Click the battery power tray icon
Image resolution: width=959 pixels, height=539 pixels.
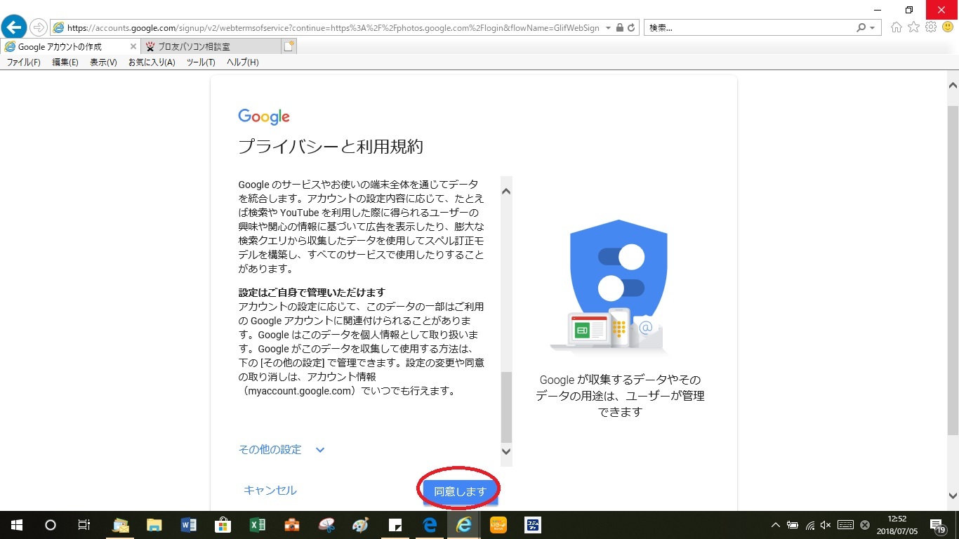coord(793,525)
